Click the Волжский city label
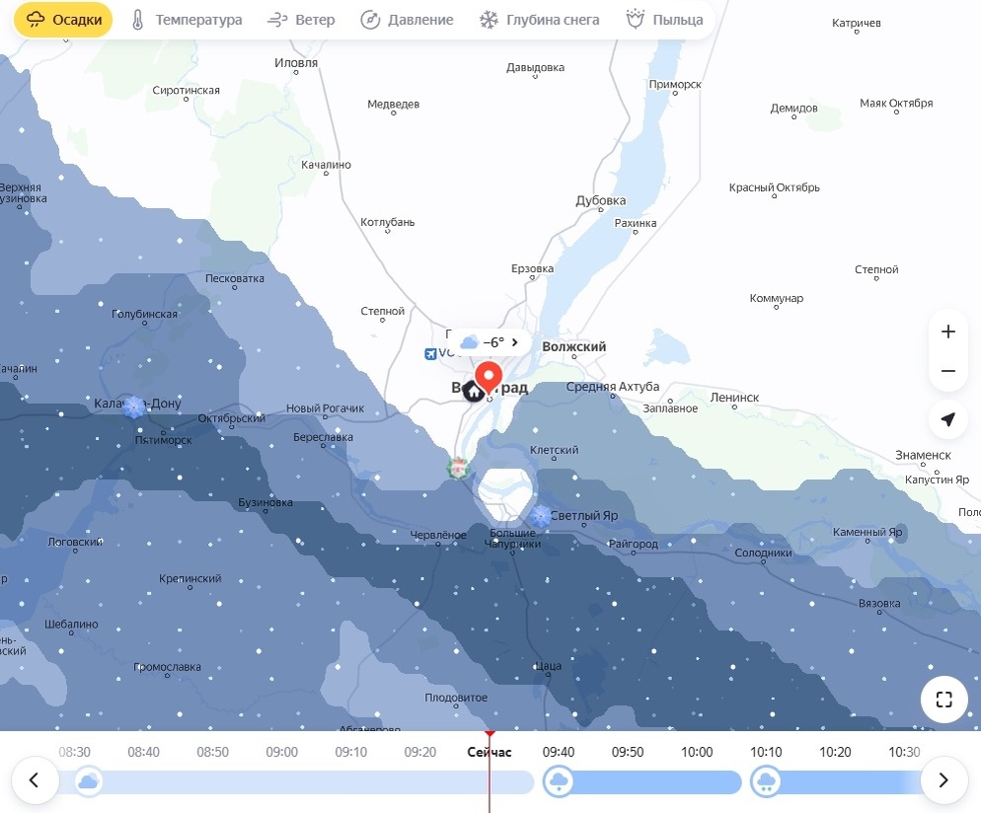981x813 pixels. tap(573, 346)
